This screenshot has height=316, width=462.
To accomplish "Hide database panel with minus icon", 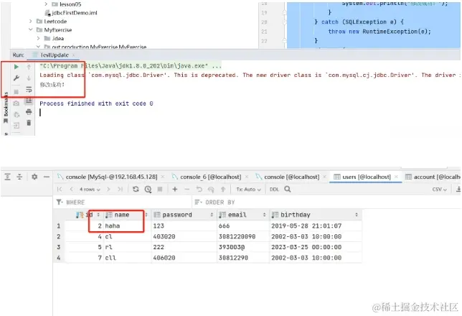I will pyautogui.click(x=47, y=177).
